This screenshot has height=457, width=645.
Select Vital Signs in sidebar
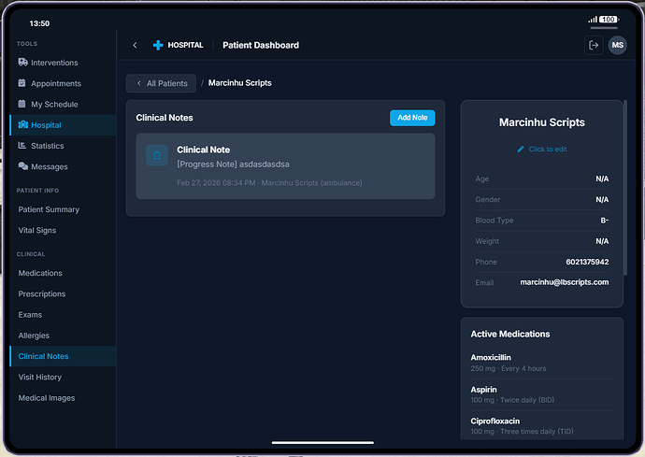(37, 230)
